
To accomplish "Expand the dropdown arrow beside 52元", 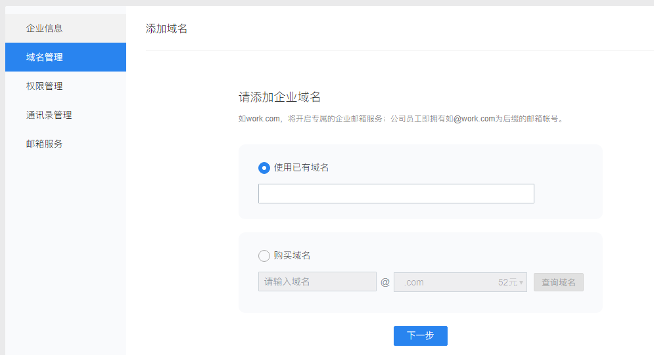I will [521, 283].
